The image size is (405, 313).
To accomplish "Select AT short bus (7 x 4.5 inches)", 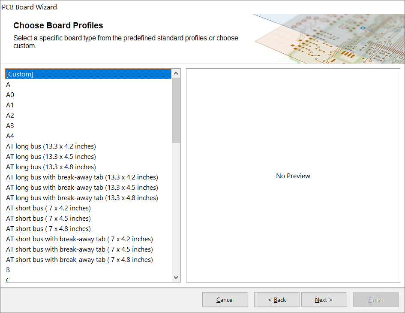I will [x=88, y=218].
